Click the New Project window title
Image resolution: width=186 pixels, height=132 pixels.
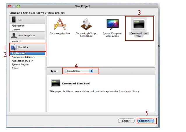click(x=82, y=6)
